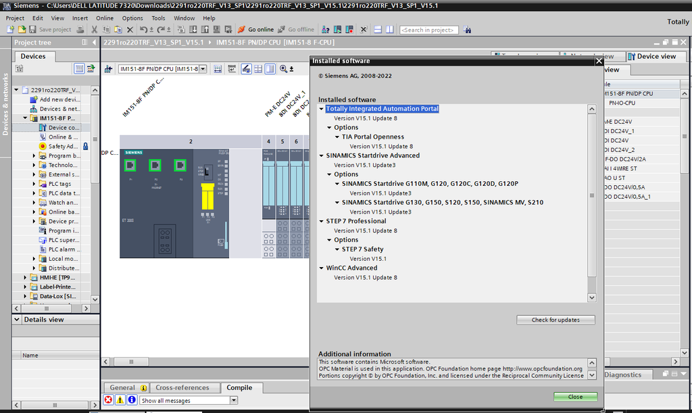
Task: Open the Online menu
Action: 105,18
